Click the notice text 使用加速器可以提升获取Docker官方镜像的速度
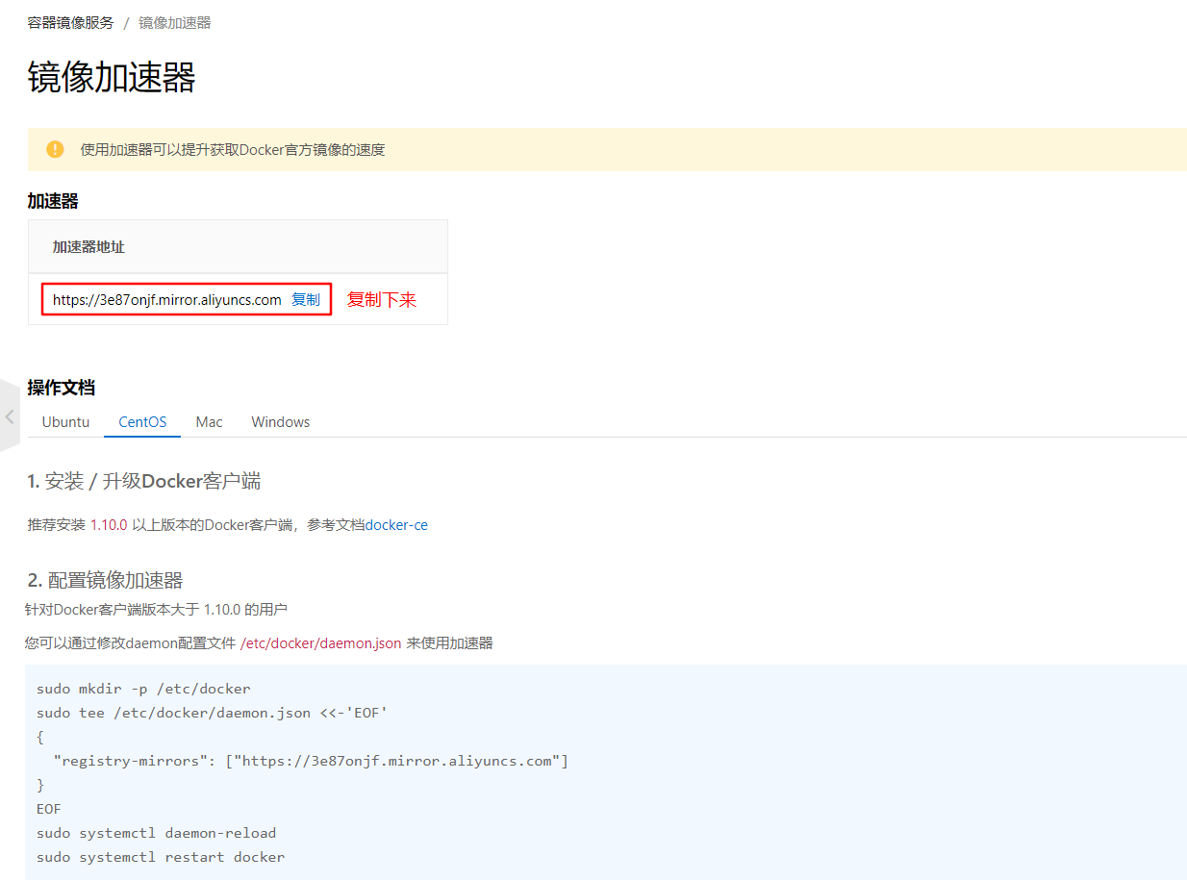 coord(233,149)
